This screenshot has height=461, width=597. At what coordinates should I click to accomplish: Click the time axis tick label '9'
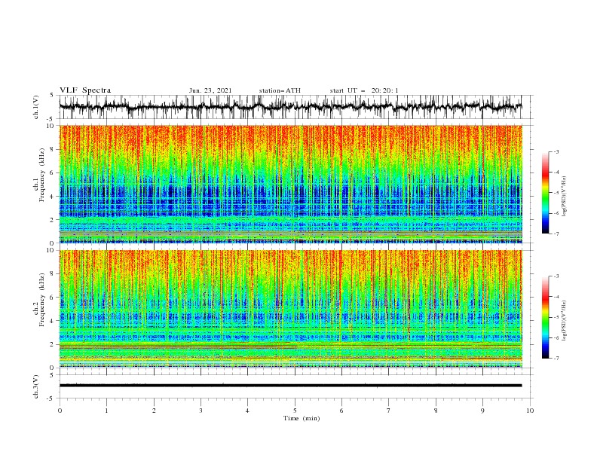click(482, 411)
